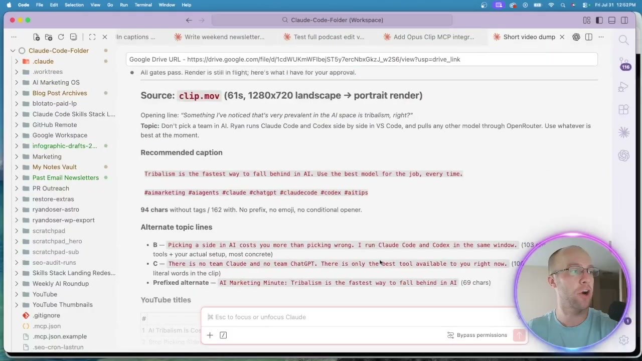Click the hashtags code line
The image size is (642, 361).
pyautogui.click(x=256, y=193)
